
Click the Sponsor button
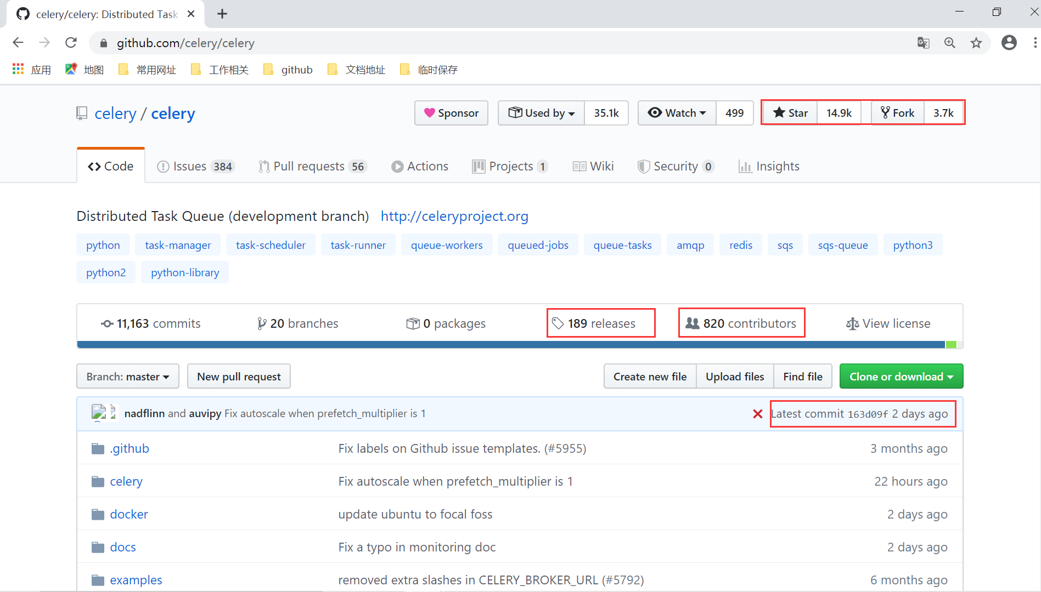coord(451,113)
